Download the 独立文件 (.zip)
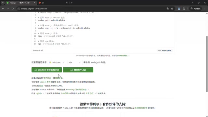 pos(78,70)
